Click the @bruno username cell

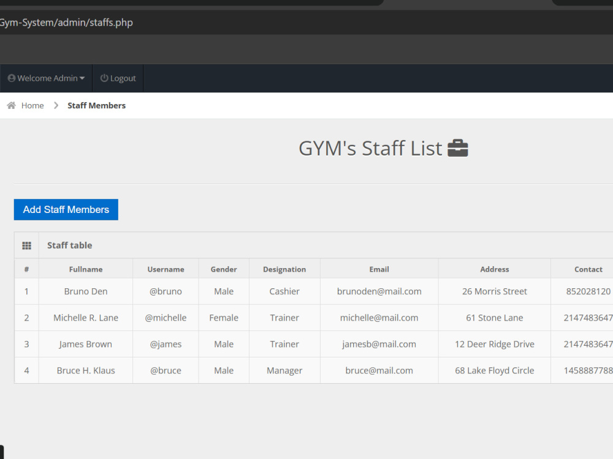[166, 291]
